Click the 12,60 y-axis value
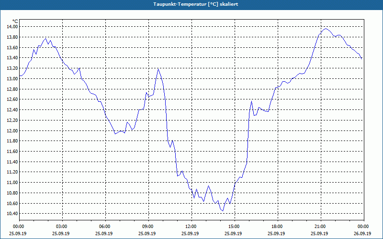Viewport: 383px width, 239px height. pos(13,99)
